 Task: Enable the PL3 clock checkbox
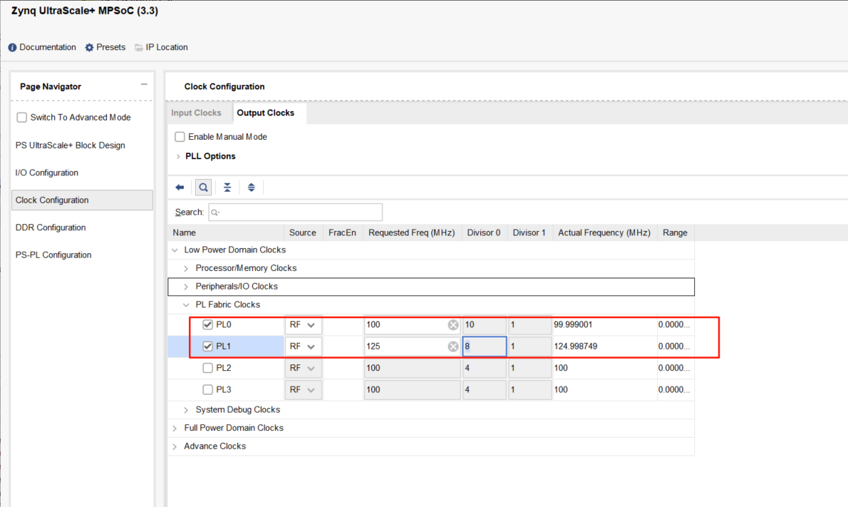(x=207, y=389)
